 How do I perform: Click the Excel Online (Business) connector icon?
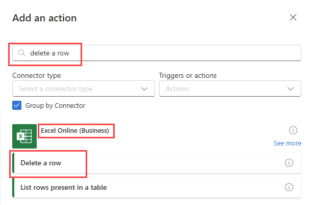point(24,136)
